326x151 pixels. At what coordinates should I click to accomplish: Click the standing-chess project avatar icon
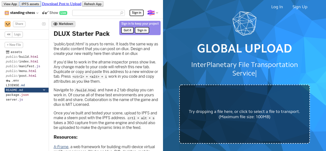[x=7, y=13]
